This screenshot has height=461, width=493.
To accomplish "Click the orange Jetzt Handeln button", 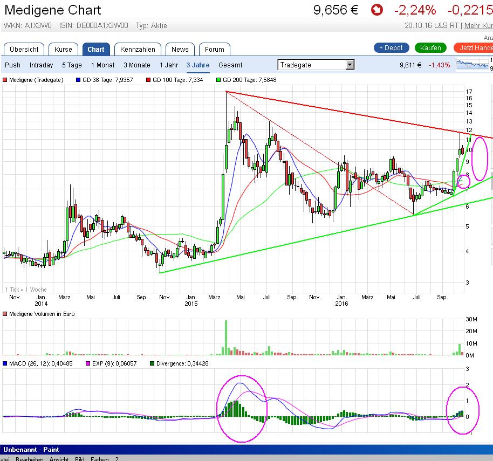I will [474, 48].
